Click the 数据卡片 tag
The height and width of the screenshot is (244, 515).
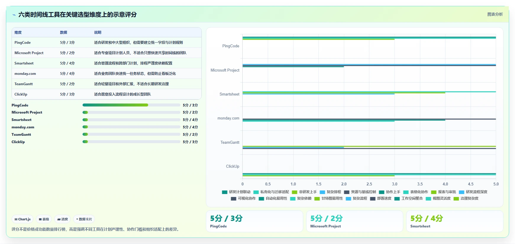(84, 219)
